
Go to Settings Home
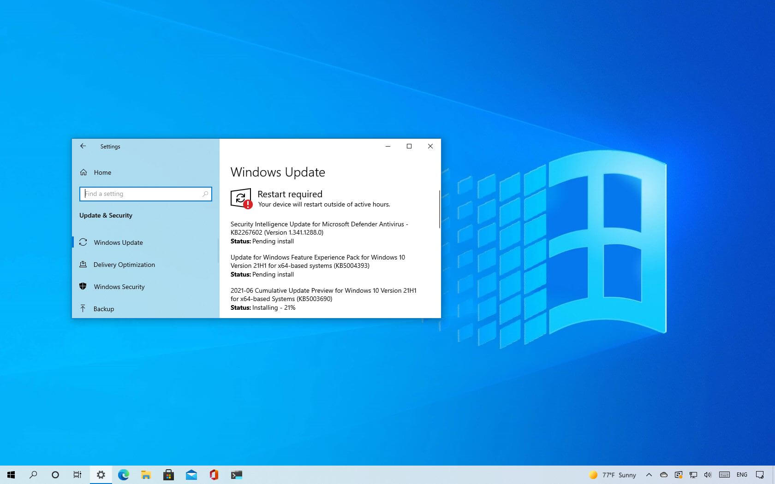click(x=102, y=172)
